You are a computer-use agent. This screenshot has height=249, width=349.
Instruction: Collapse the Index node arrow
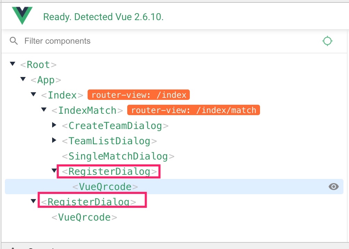point(33,94)
